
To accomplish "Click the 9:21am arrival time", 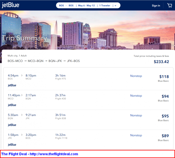I will [31, 115].
